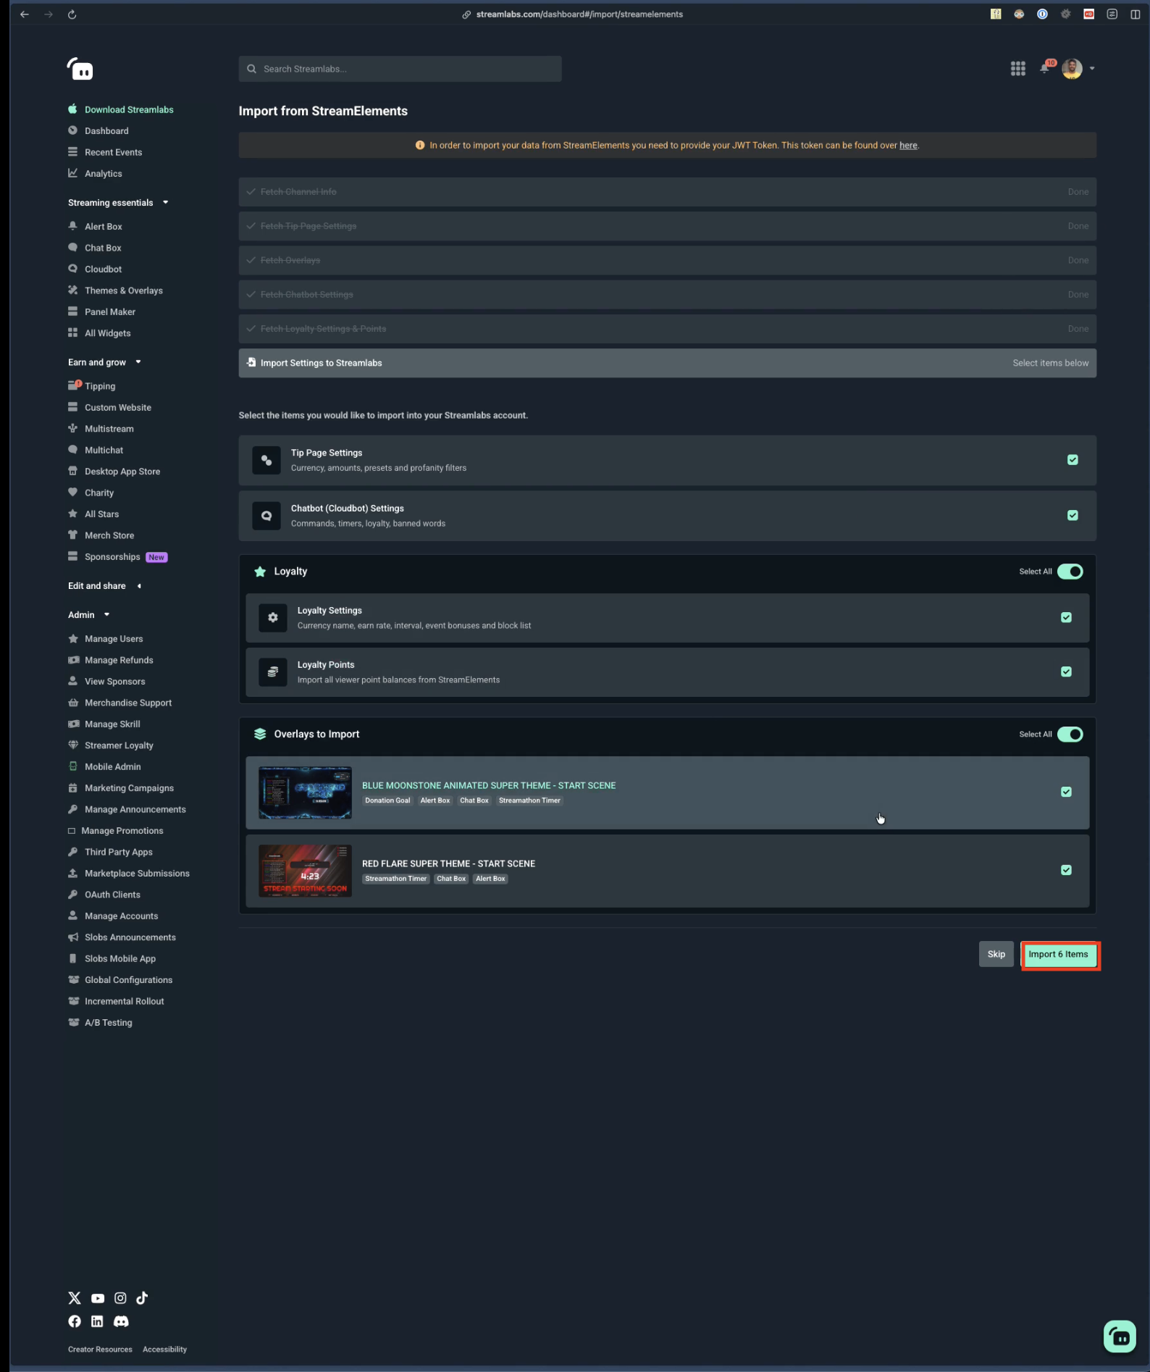This screenshot has width=1150, height=1372.
Task: Open Cloudbot in sidebar
Action: [95, 269]
